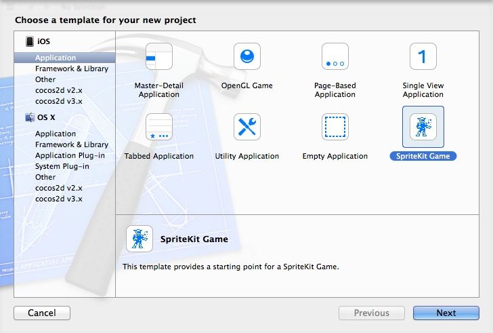This screenshot has width=493, height=333.
Task: Click the OS X section header label
Action: (46, 117)
